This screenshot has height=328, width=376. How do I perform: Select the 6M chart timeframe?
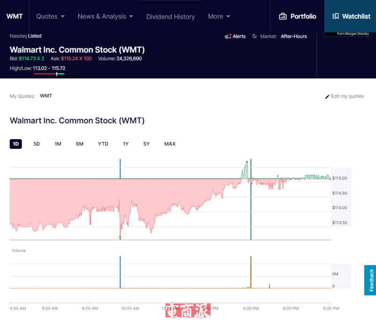79,144
